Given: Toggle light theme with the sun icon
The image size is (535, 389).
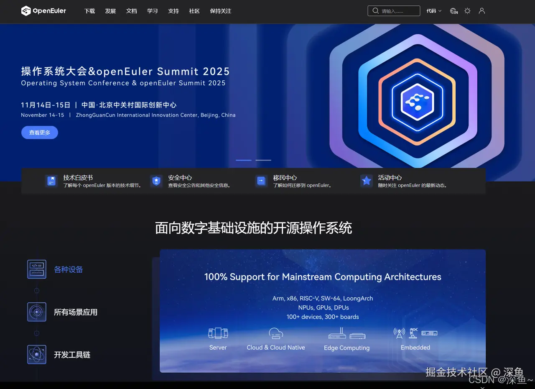Looking at the screenshot, I should tap(468, 11).
